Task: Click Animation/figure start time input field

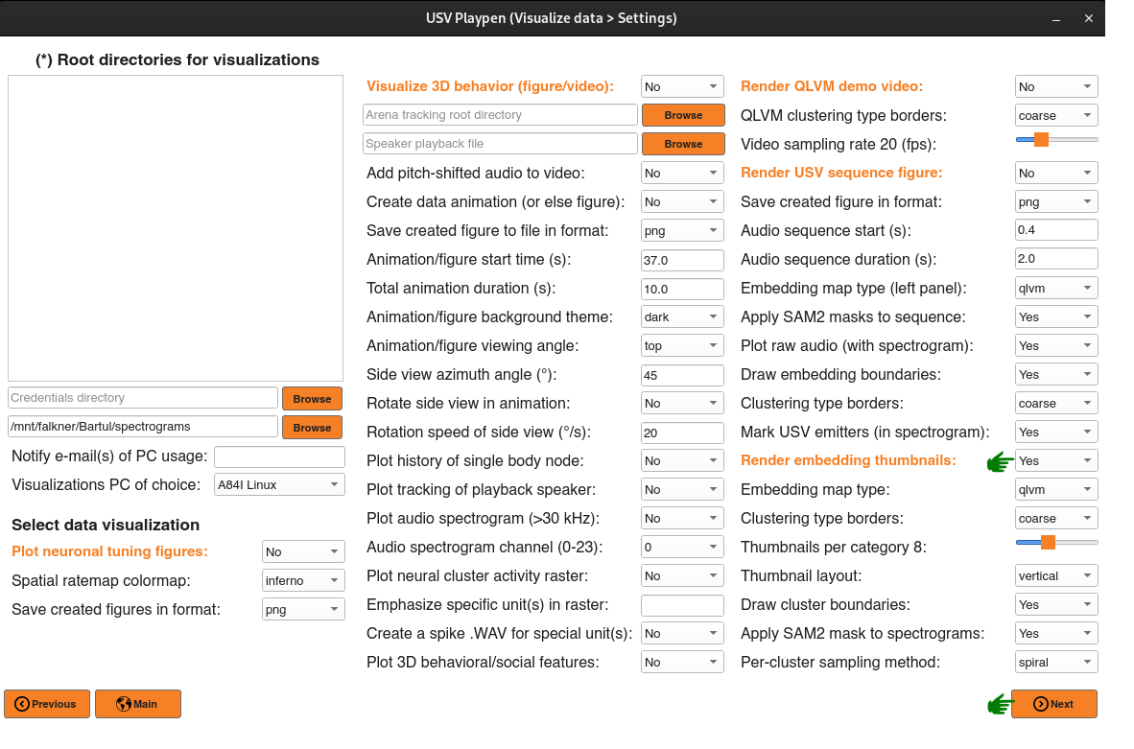Action: [x=682, y=260]
